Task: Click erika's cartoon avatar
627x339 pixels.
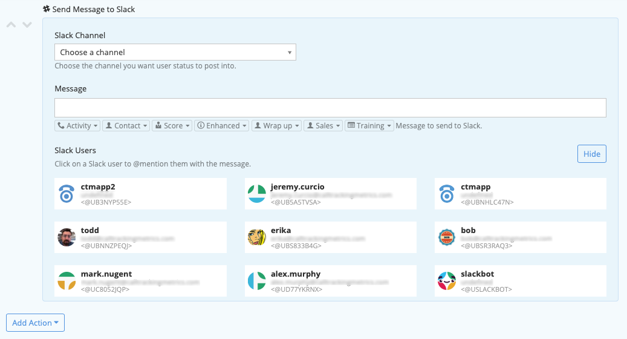Action: (257, 237)
